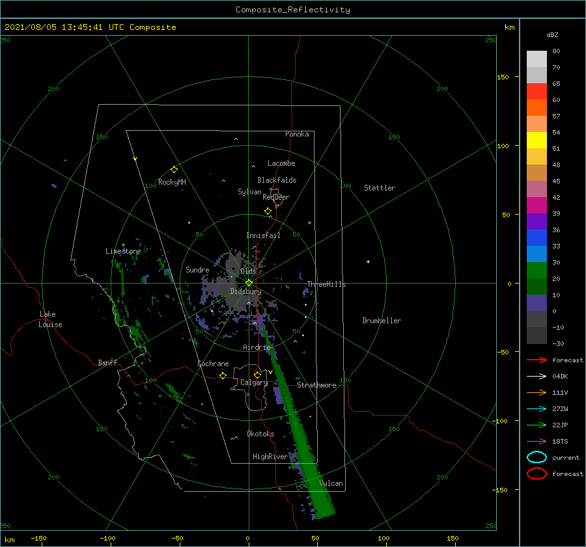This screenshot has height=547, width=586.
Task: Select the green 22JP arrow icon
Action: coord(537,425)
